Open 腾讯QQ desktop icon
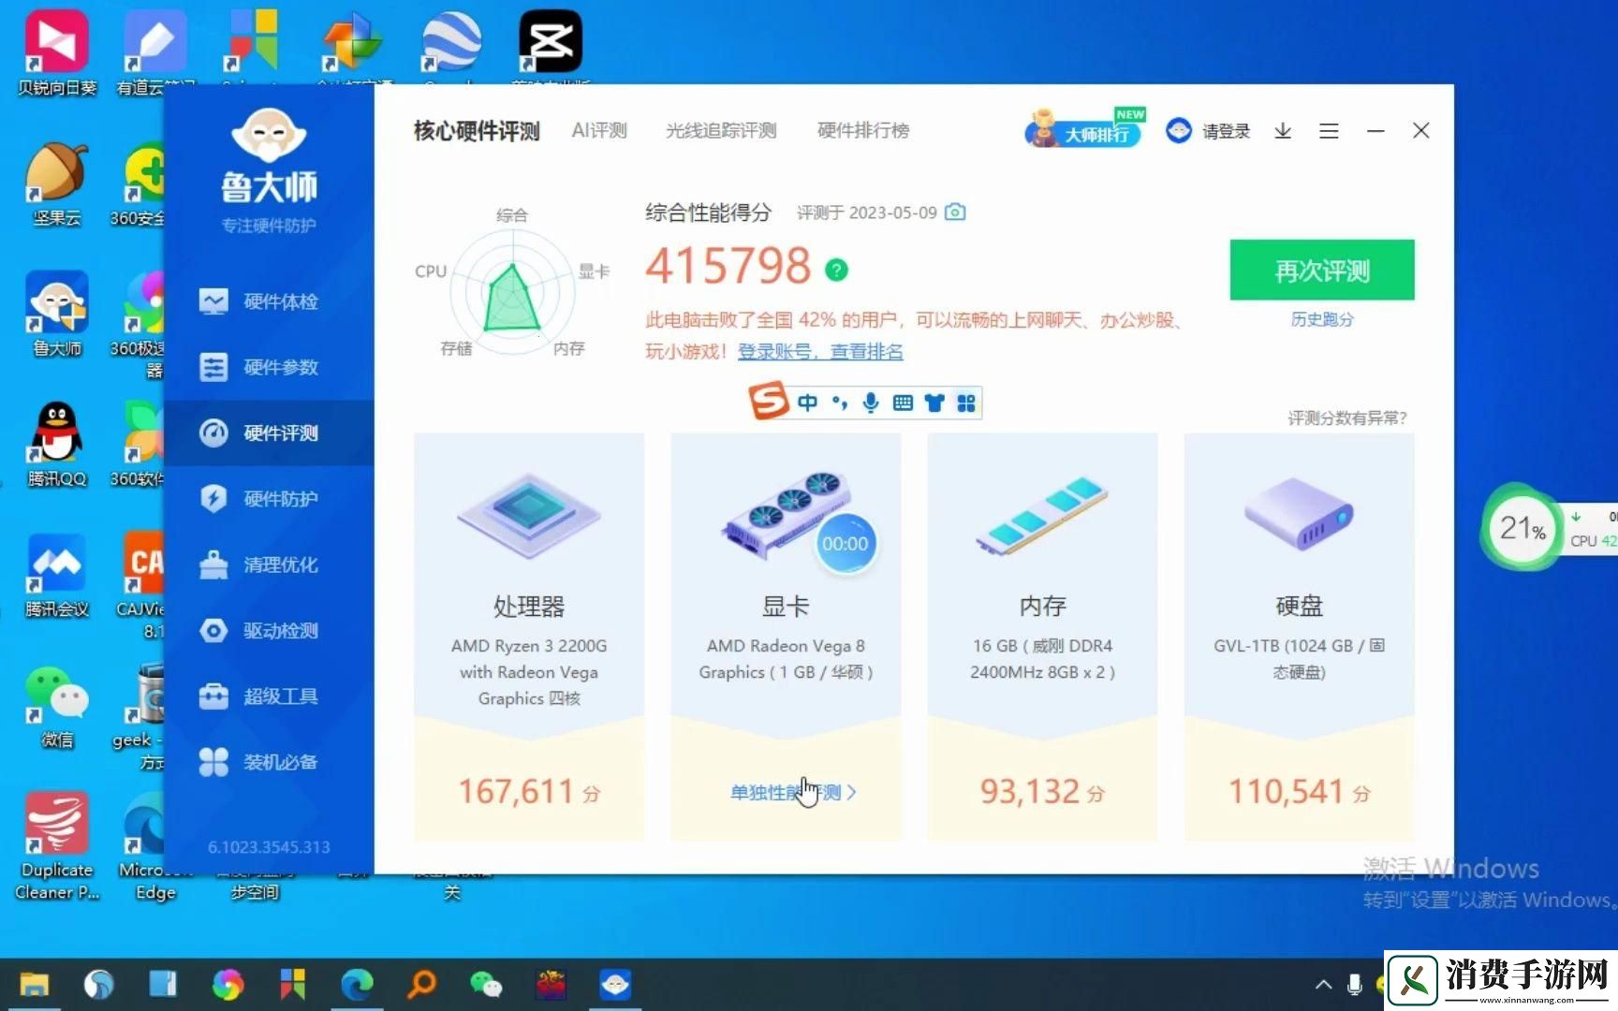The width and height of the screenshot is (1618, 1011). (56, 445)
